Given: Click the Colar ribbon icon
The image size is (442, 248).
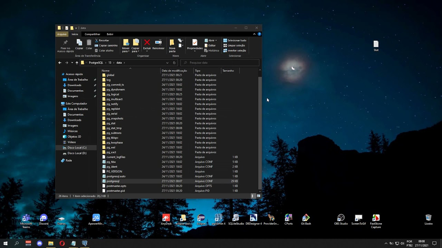Looking at the screenshot, I should click(x=89, y=42).
